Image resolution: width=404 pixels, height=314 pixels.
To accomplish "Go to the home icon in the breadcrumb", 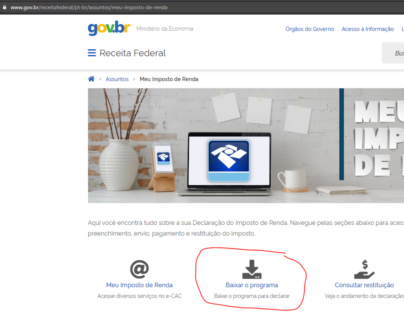I will (91, 79).
